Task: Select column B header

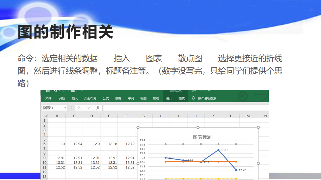Action: click(x=57, y=116)
